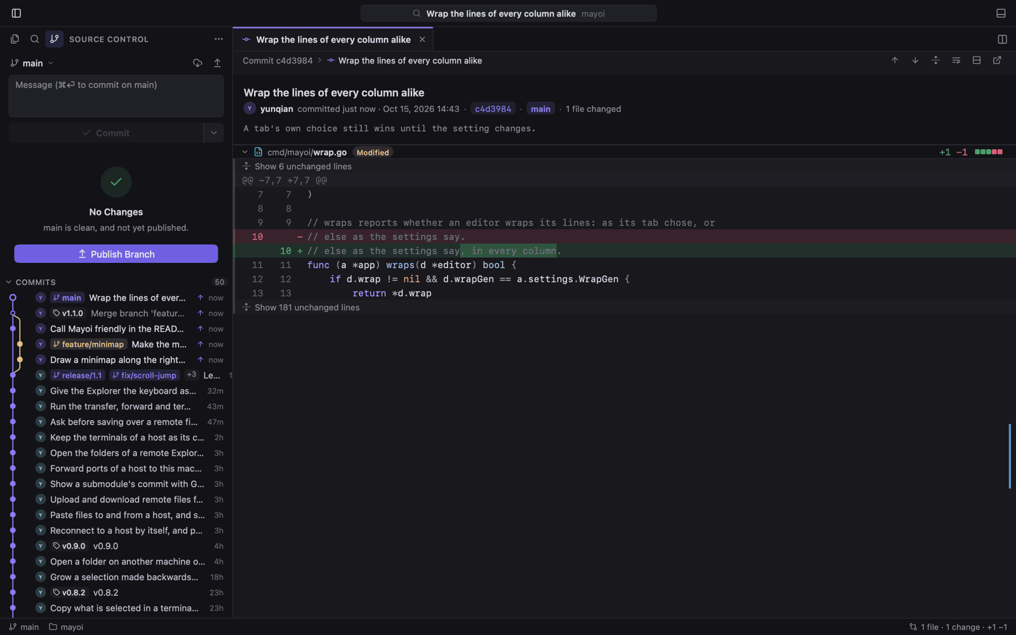Show 6 unchanged lines

pos(303,166)
